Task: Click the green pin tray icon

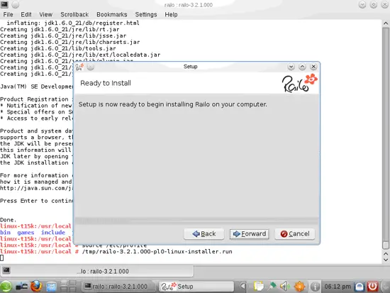Action: (x=272, y=287)
